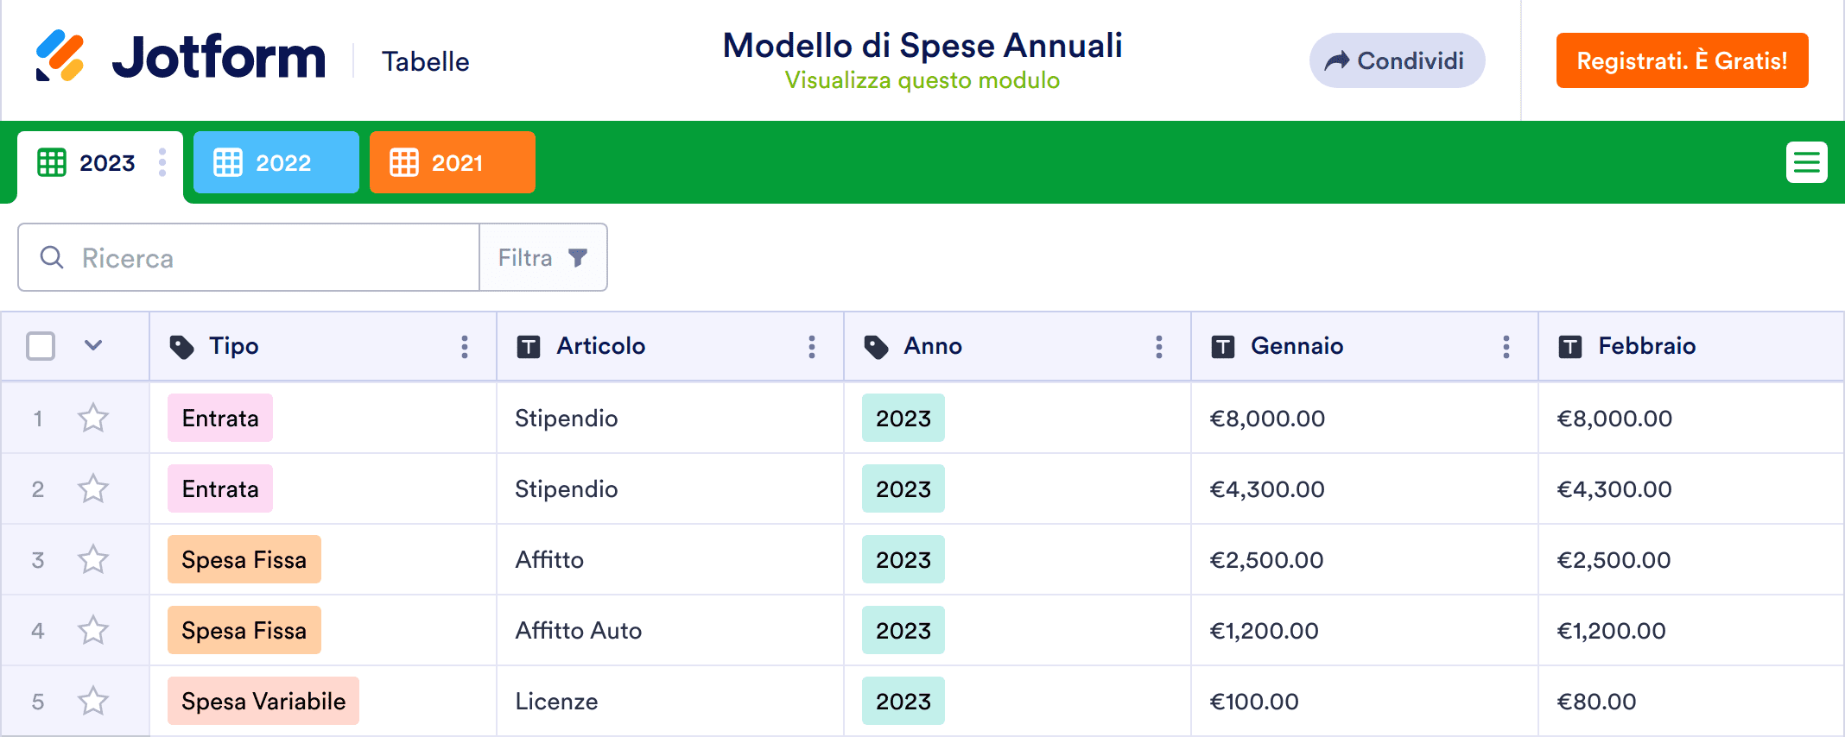Open Gennaio column three-dot menu
Viewport: 1845px width, 737px height.
pyautogui.click(x=1506, y=347)
